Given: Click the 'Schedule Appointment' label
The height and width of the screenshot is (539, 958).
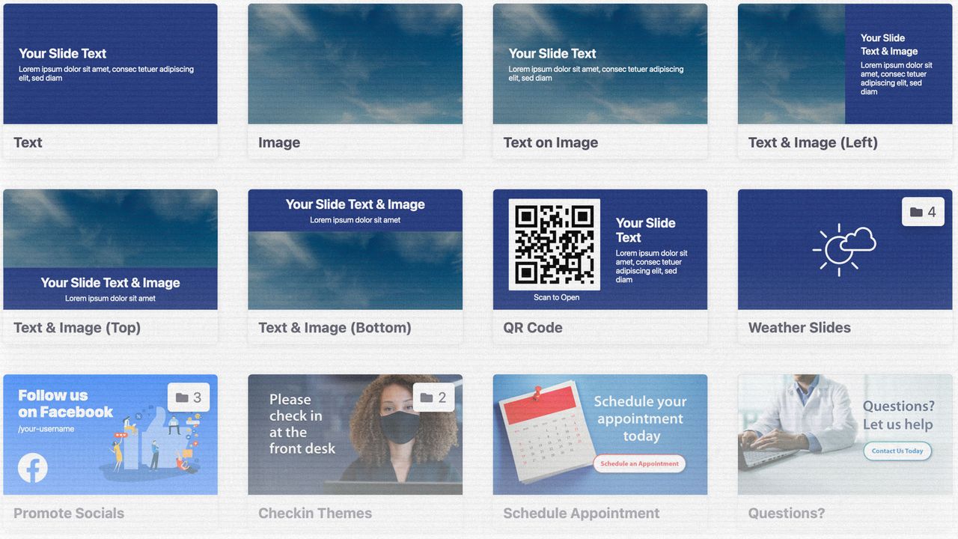Looking at the screenshot, I should coord(582,513).
